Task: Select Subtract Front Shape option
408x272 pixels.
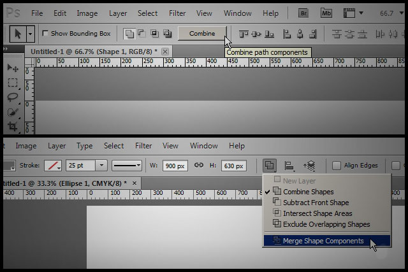Action: click(x=316, y=203)
